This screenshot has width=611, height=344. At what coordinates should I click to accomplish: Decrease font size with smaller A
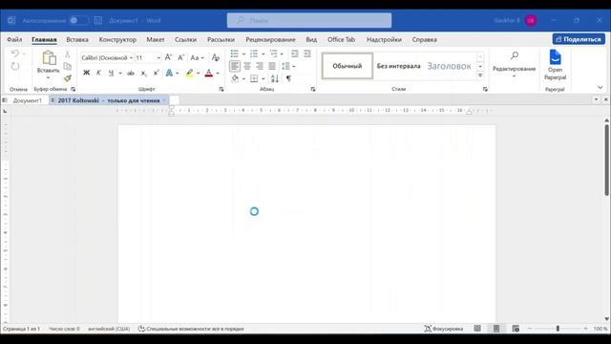180,57
